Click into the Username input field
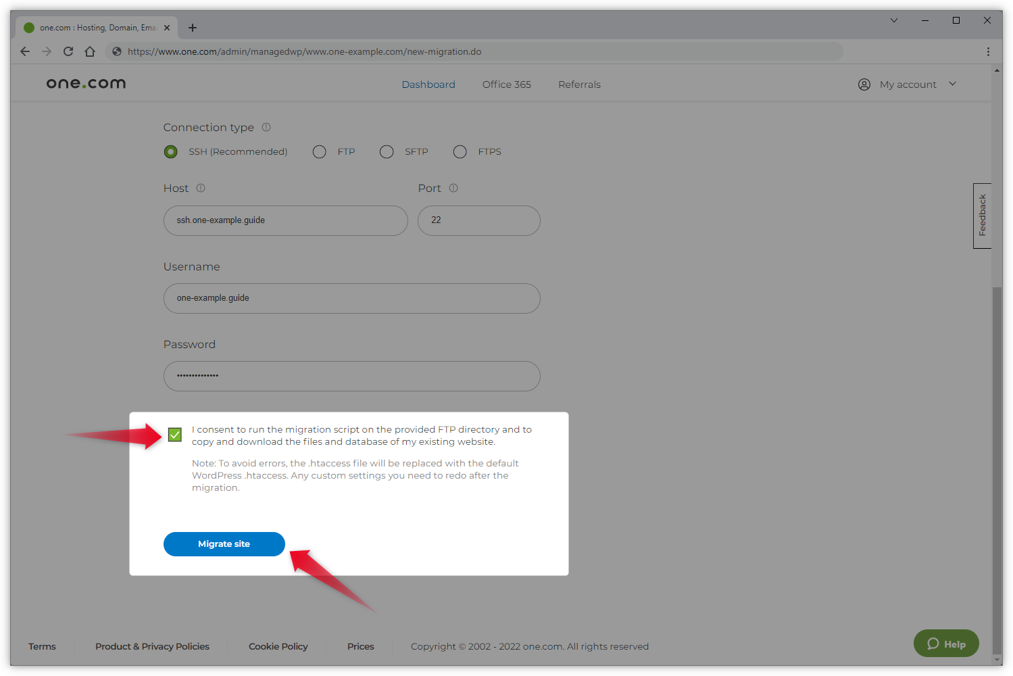The width and height of the screenshot is (1013, 676). pos(351,298)
